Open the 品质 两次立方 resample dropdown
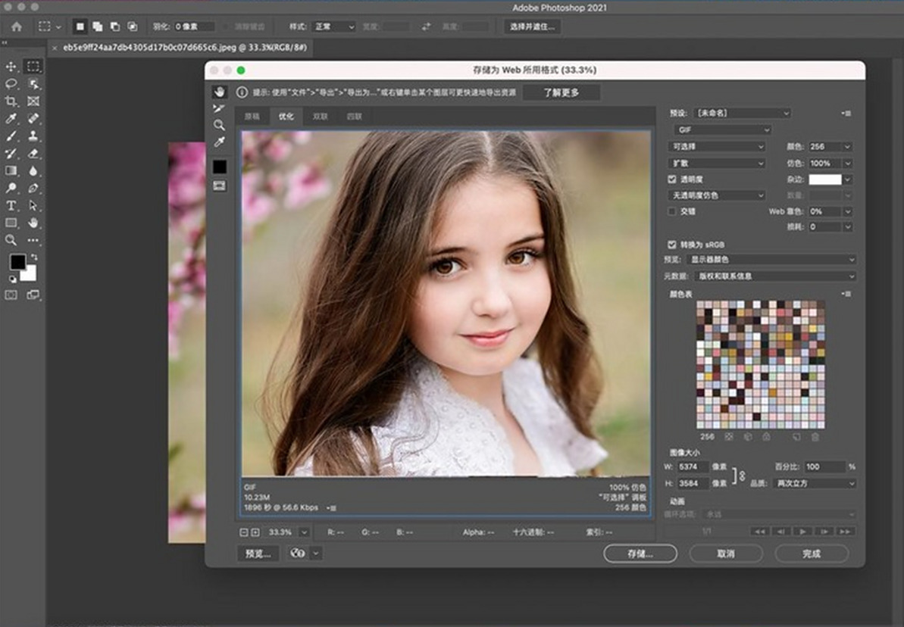The height and width of the screenshot is (627, 904). (814, 483)
